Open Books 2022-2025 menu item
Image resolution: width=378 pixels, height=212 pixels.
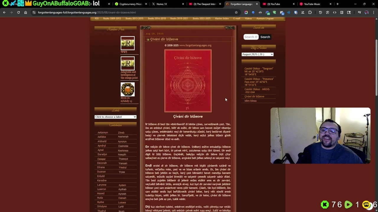(201, 18)
